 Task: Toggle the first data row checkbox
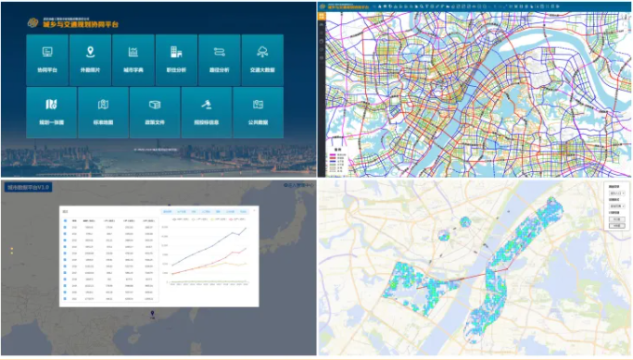coord(65,228)
